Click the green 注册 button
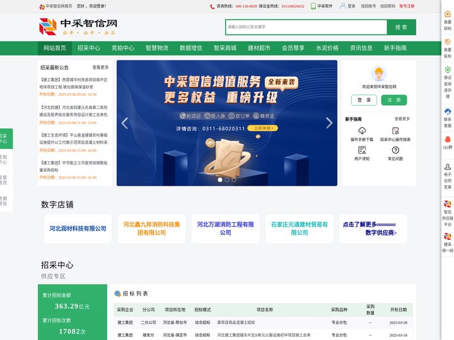 [393, 100]
